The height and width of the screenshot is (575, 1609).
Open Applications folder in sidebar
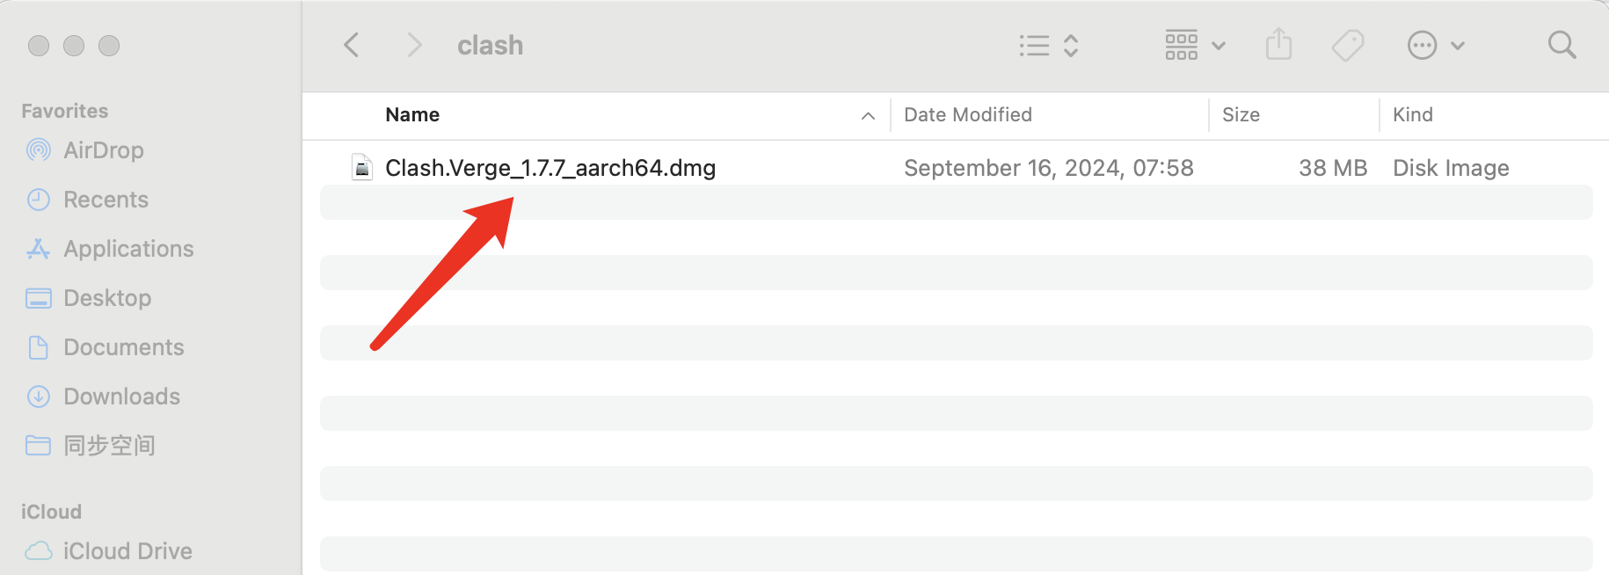pyautogui.click(x=128, y=249)
